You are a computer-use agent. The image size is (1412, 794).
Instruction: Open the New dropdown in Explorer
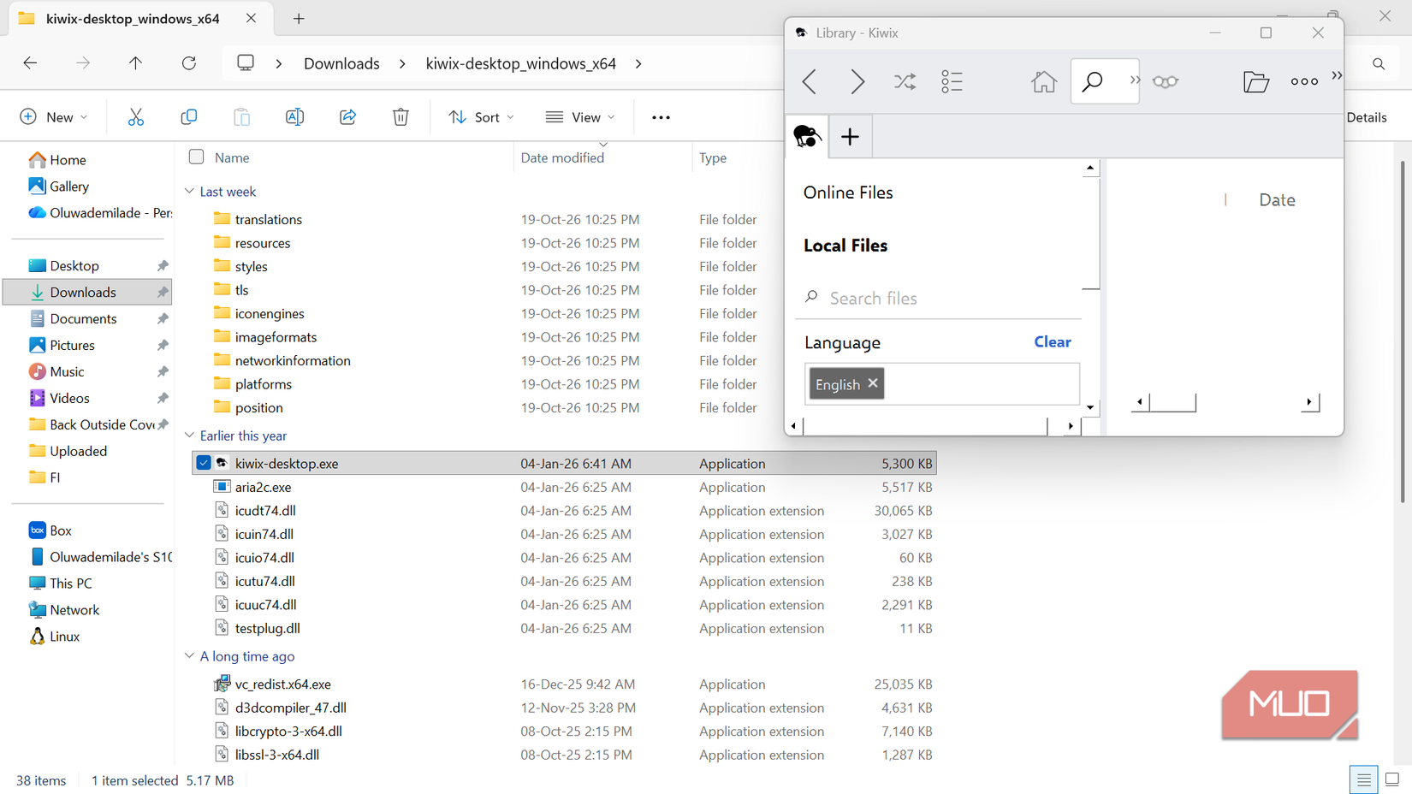point(54,117)
